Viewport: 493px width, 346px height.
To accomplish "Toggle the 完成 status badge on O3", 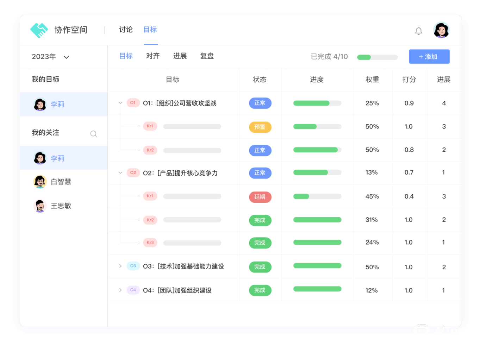I will (260, 267).
